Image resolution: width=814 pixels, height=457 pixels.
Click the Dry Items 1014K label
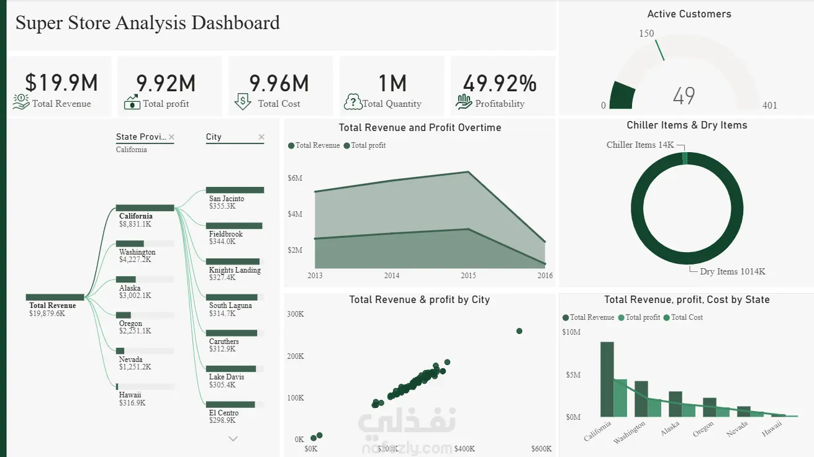click(733, 271)
